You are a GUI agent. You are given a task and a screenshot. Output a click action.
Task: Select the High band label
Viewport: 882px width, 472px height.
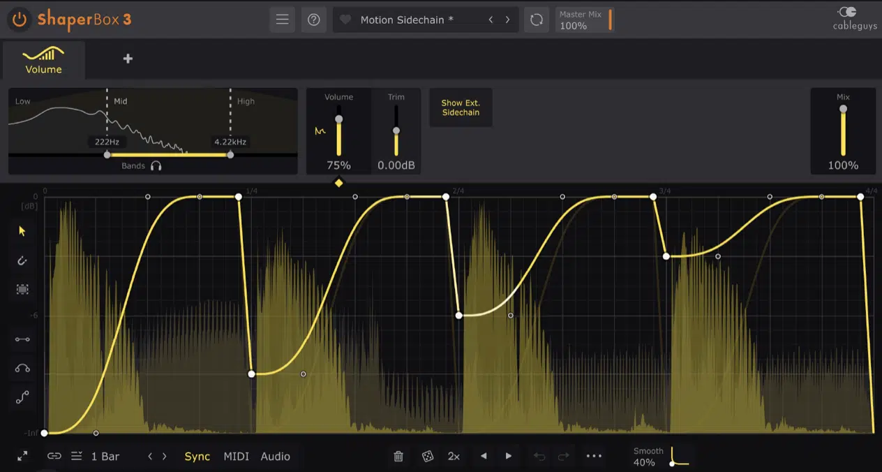pyautogui.click(x=246, y=101)
